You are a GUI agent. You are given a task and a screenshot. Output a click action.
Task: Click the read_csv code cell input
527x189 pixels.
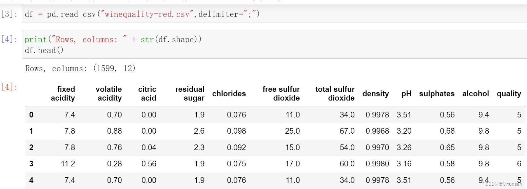(x=274, y=15)
